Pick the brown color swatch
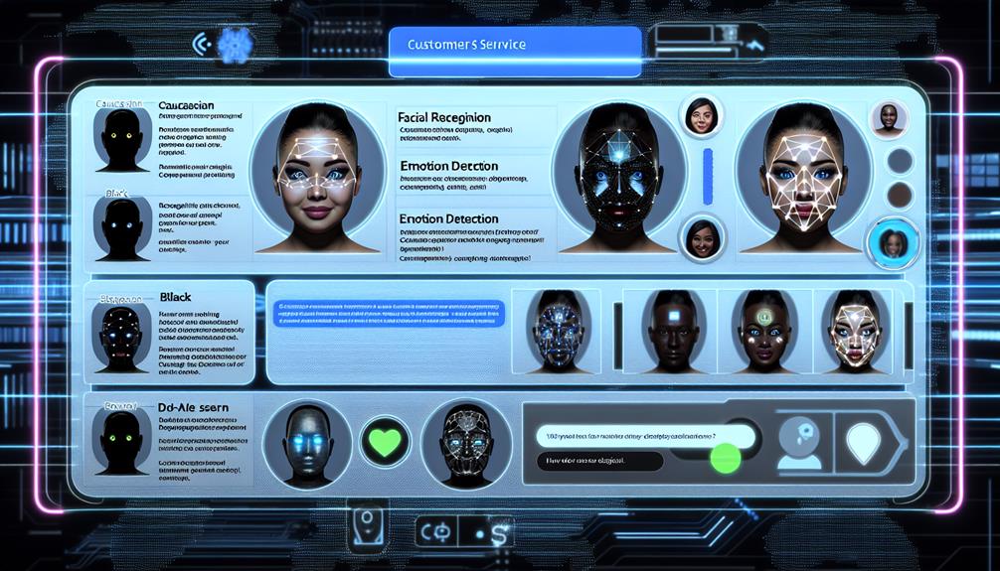 (900, 195)
